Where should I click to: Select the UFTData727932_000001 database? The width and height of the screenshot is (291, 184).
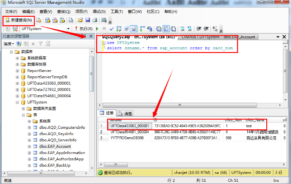[49, 90]
